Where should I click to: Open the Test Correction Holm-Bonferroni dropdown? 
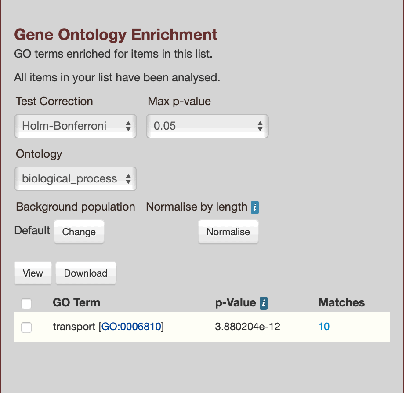[x=76, y=126]
